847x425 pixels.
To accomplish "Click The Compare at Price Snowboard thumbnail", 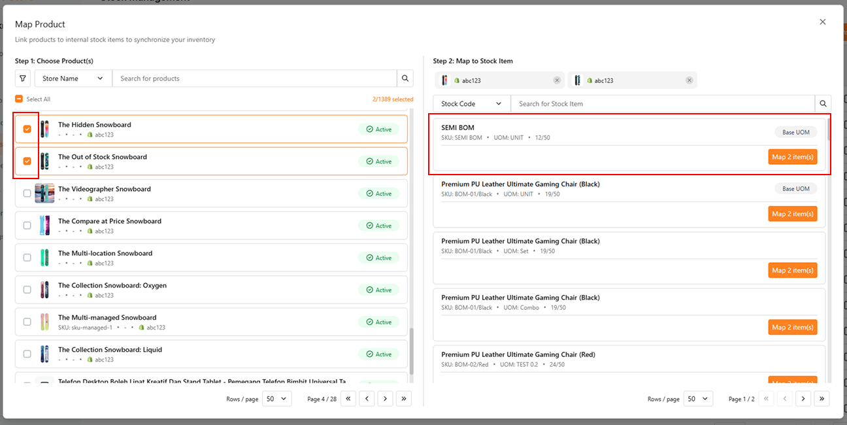I will [x=44, y=226].
